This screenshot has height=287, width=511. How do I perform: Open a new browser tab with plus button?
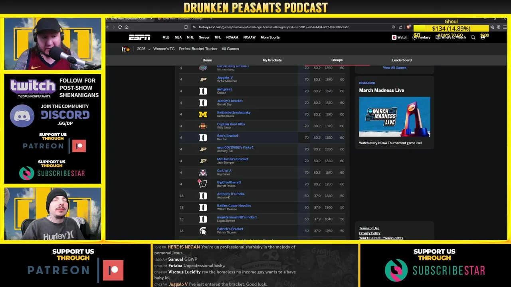click(x=211, y=19)
